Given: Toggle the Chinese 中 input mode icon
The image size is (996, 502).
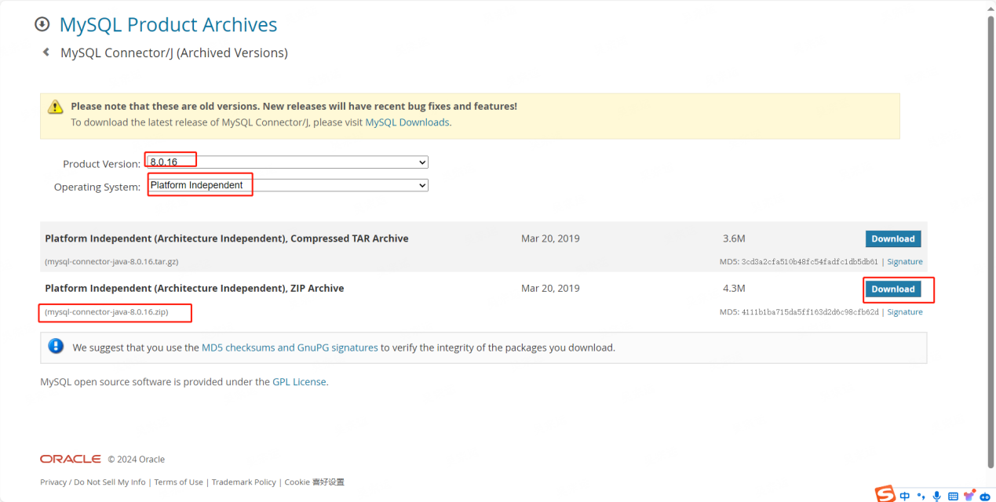Looking at the screenshot, I should pyautogui.click(x=905, y=496).
